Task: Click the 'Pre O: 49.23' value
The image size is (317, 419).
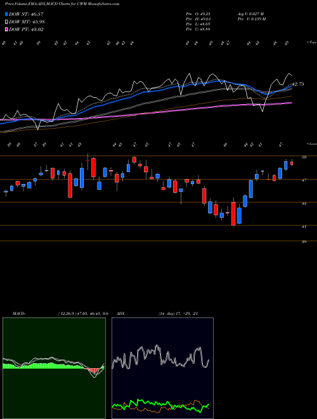Action: coord(198,14)
